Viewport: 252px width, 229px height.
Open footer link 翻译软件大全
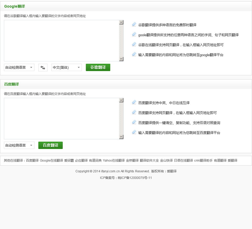(x=149, y=161)
